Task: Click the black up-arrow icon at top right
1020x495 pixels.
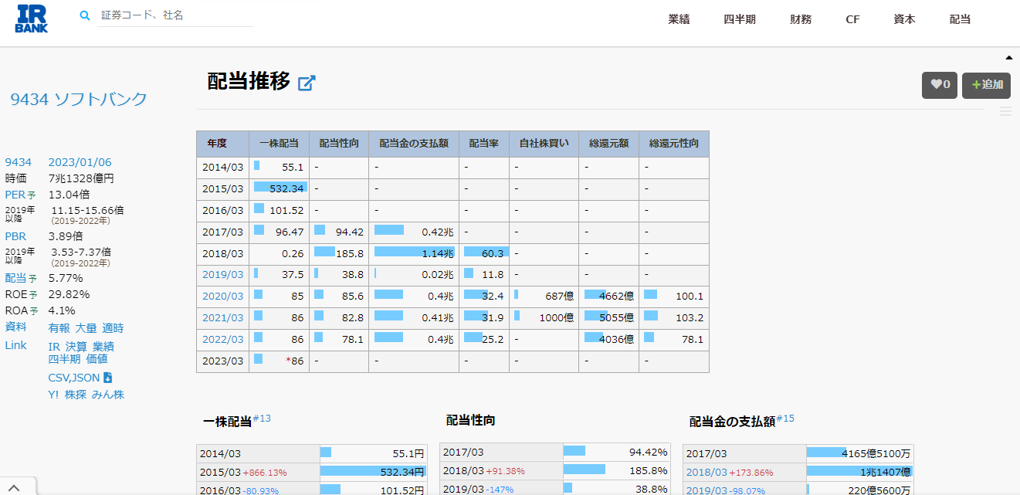Action: [x=1008, y=58]
